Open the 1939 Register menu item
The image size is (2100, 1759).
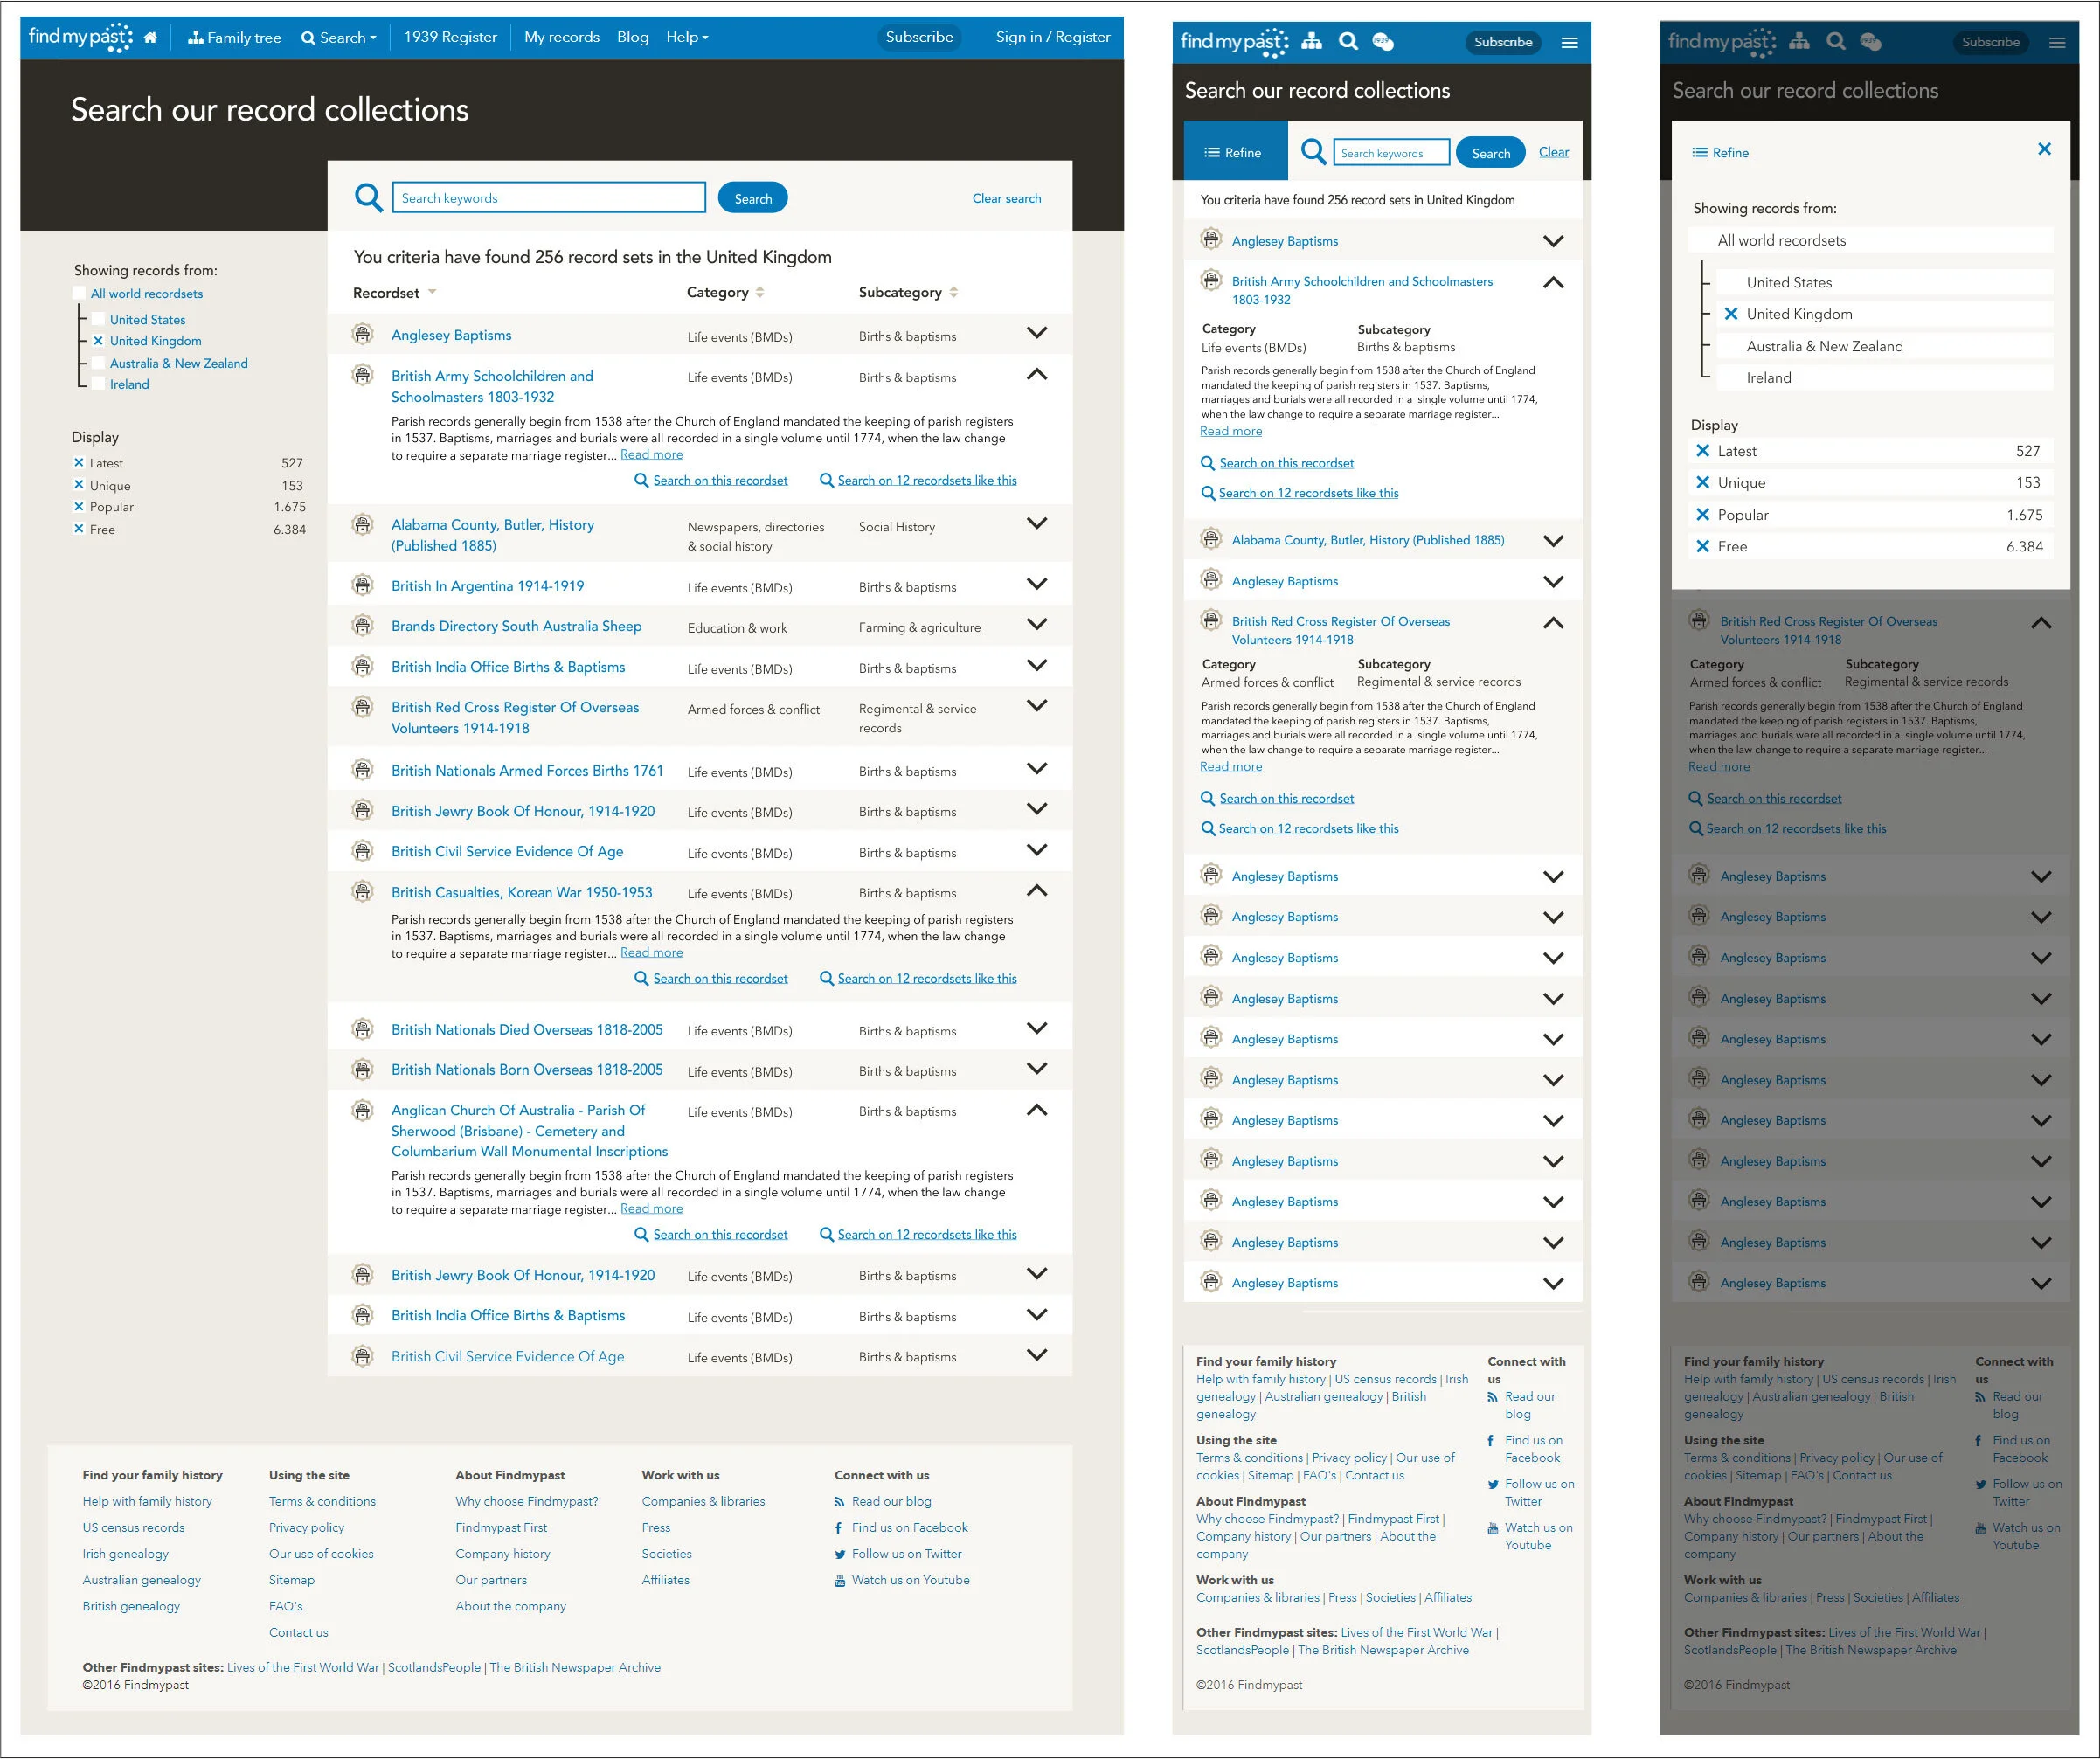pos(450,37)
